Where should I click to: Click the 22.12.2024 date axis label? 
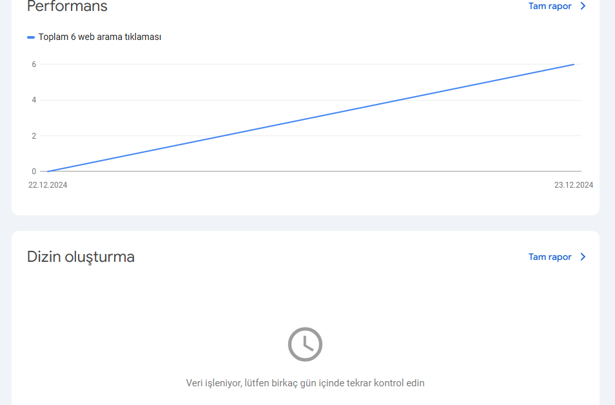point(48,185)
